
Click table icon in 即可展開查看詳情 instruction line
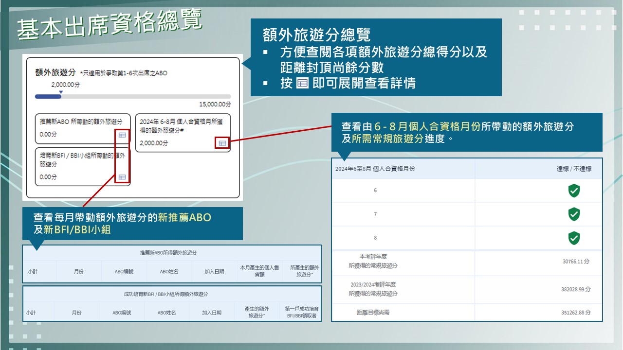tap(302, 84)
